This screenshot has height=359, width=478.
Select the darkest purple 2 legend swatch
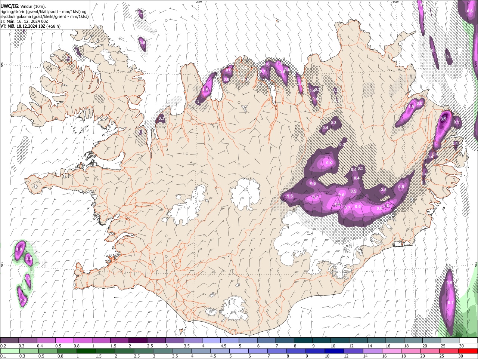(x=137, y=341)
